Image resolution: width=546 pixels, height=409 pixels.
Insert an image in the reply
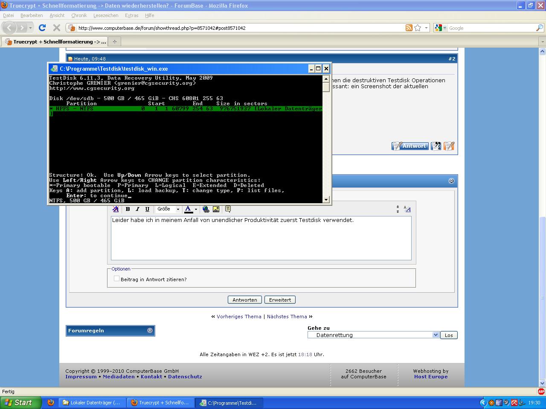click(x=216, y=209)
